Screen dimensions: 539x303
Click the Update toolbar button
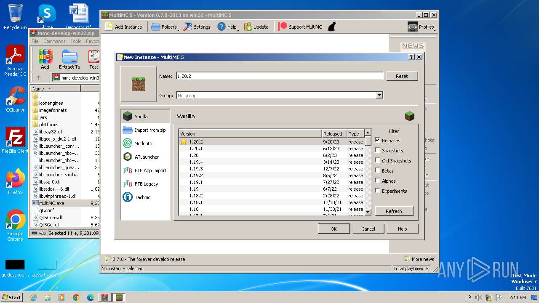pyautogui.click(x=256, y=27)
